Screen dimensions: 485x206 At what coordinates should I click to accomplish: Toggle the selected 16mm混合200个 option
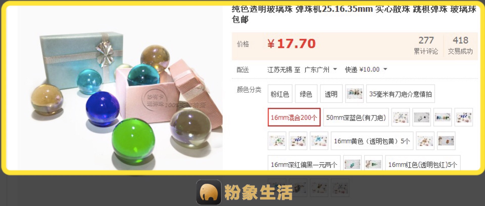[x=294, y=117]
